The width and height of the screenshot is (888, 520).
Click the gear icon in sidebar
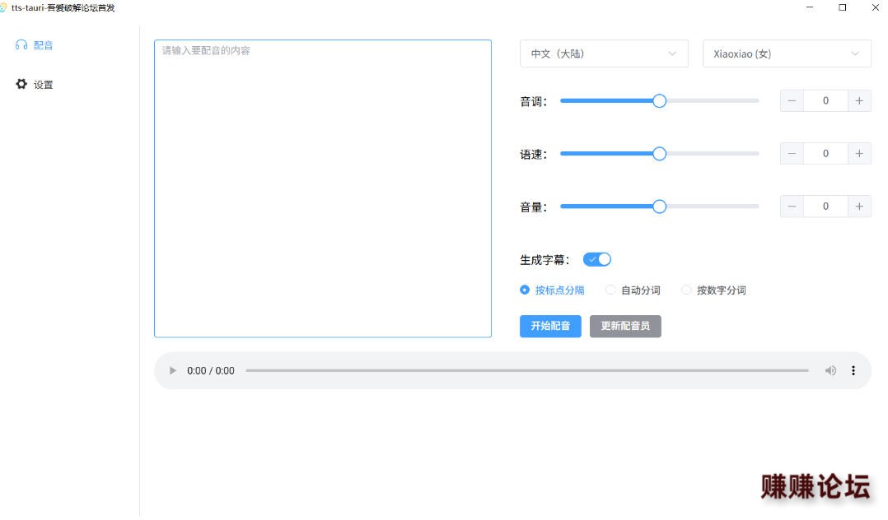[21, 84]
